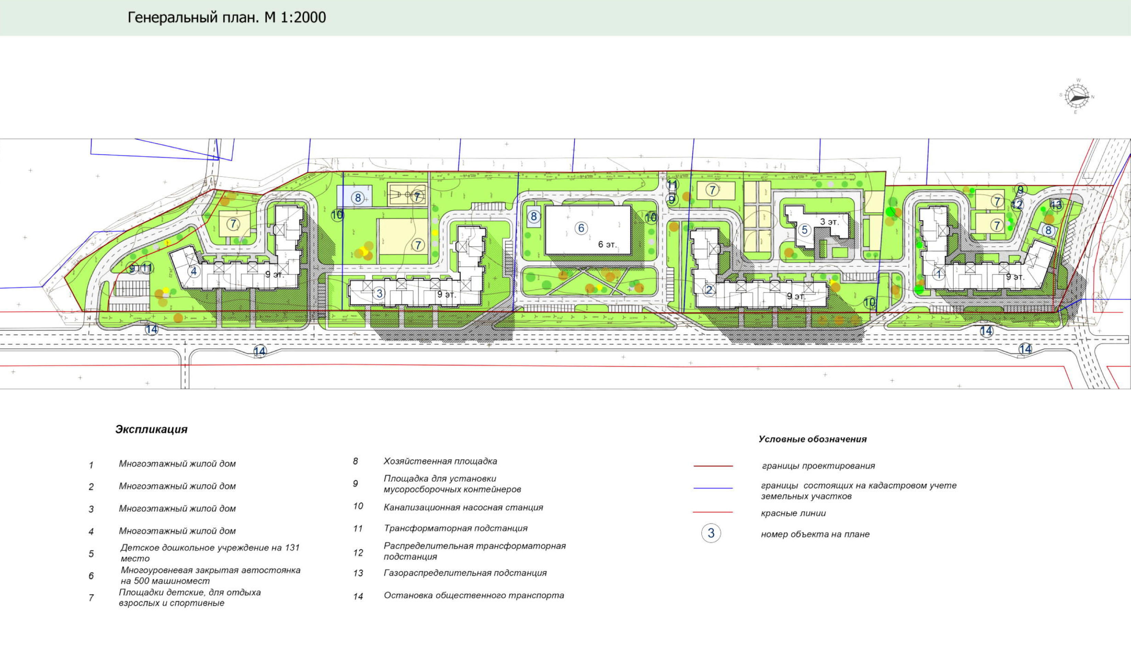Click the '6 эт.' label on the parking garage
This screenshot has width=1131, height=649.
(x=607, y=244)
